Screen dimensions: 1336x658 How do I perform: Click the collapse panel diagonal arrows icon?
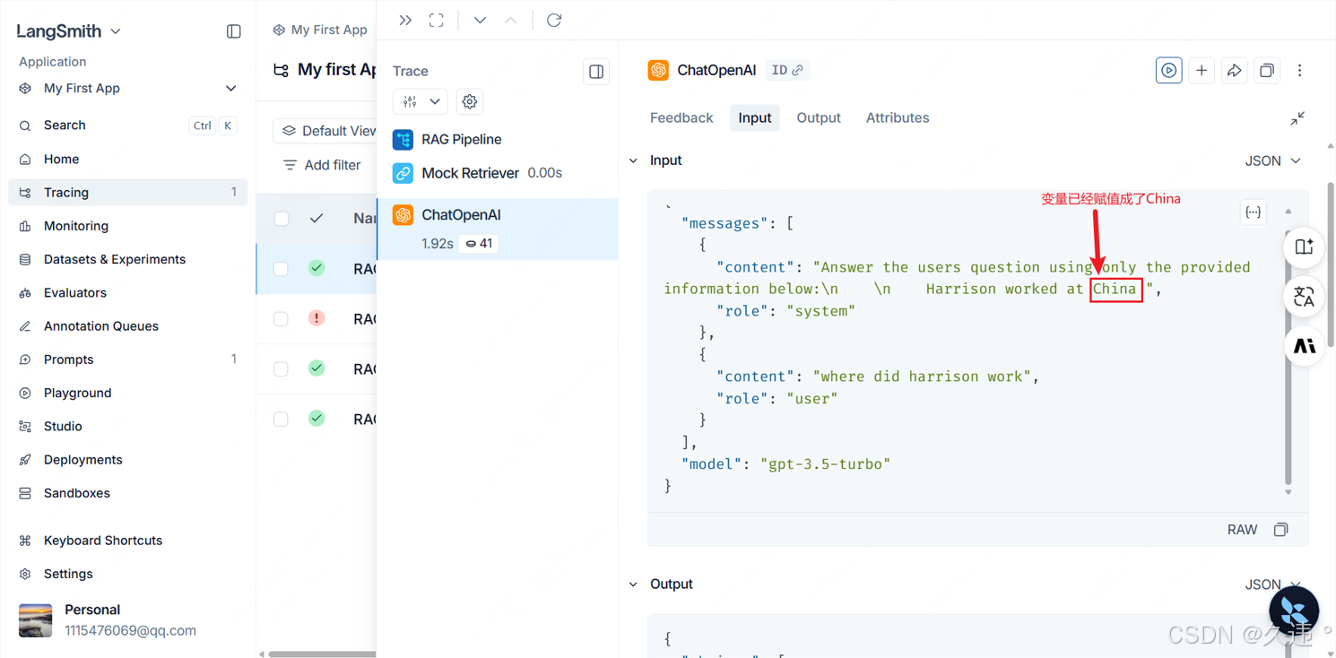[x=1297, y=118]
